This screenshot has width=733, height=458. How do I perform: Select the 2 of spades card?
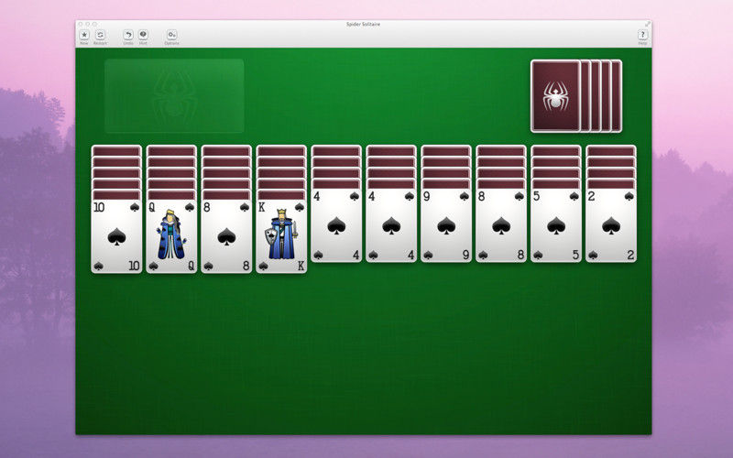coord(611,225)
